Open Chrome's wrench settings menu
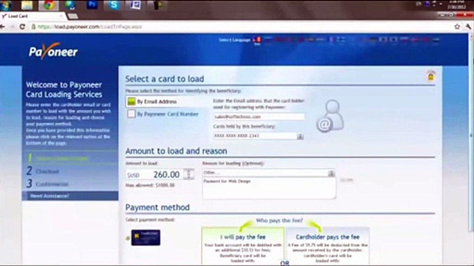 [x=468, y=27]
